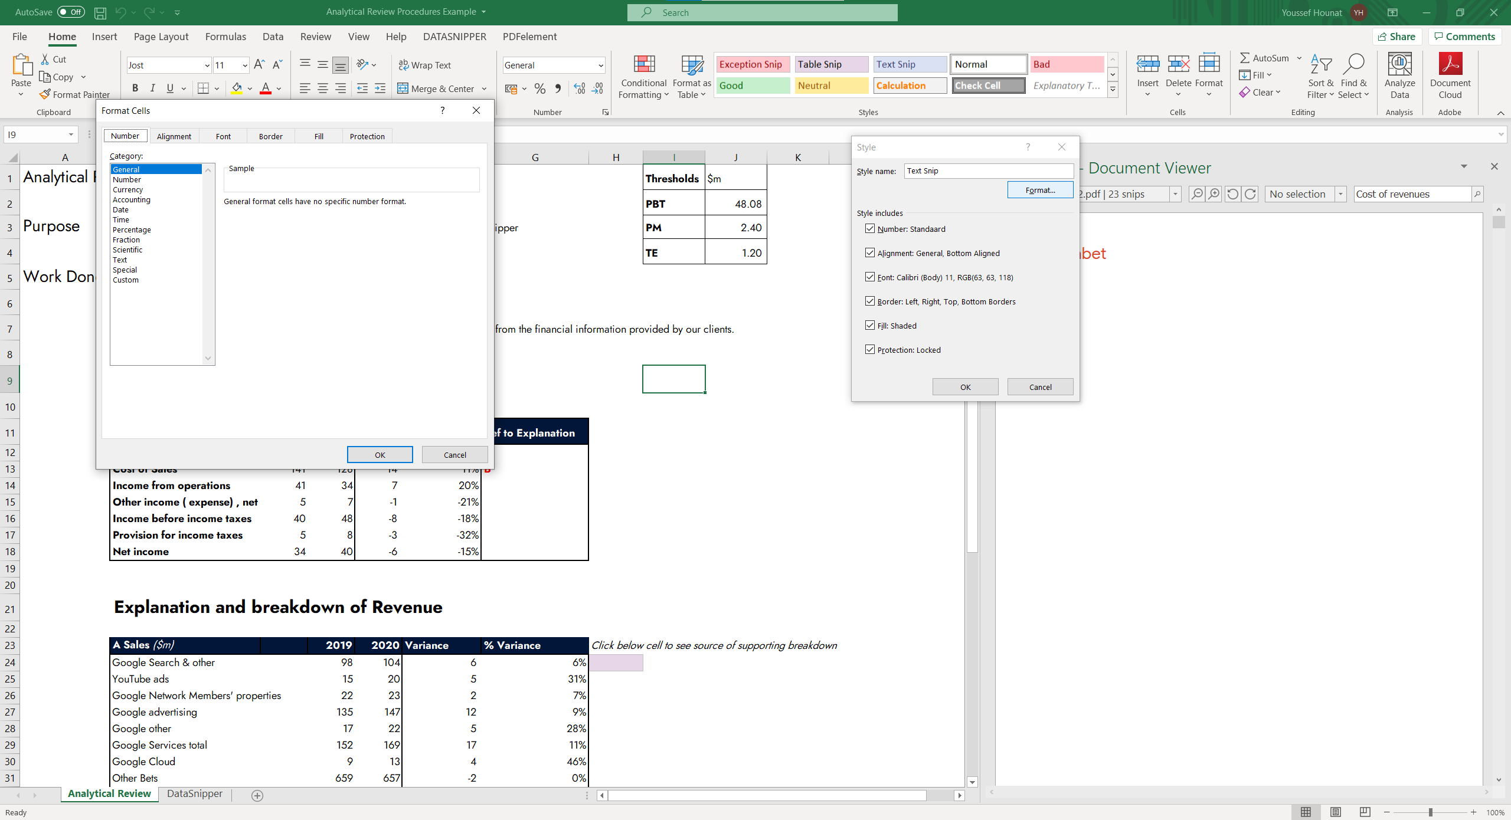Switch to Alignment tab in Format Cells
The height and width of the screenshot is (820, 1511).
point(174,136)
